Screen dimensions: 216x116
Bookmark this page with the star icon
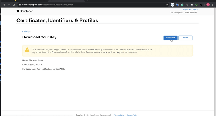pos(167,5)
